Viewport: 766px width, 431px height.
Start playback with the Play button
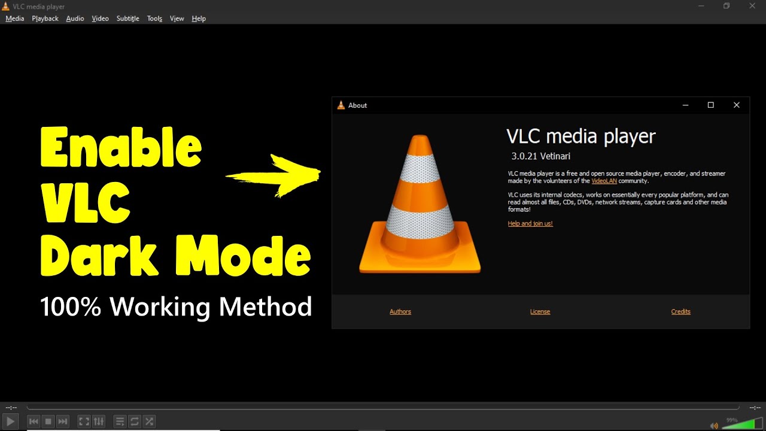coord(10,421)
